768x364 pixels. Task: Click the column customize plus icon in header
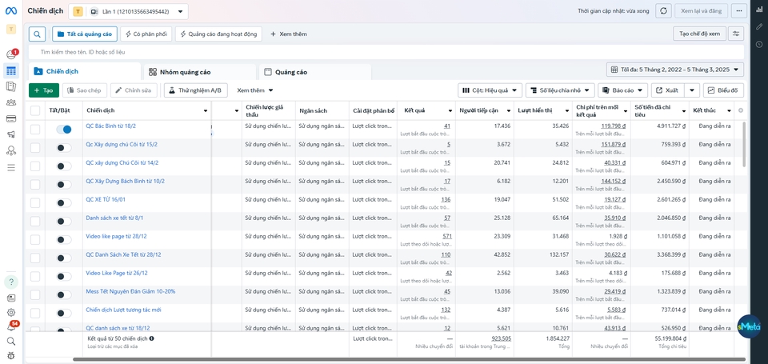pyautogui.click(x=741, y=110)
